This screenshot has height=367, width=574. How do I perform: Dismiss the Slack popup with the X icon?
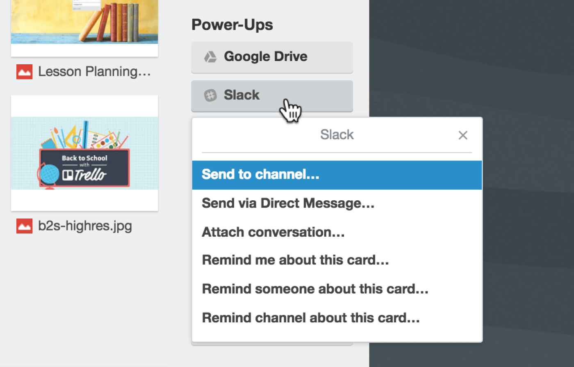tap(463, 135)
